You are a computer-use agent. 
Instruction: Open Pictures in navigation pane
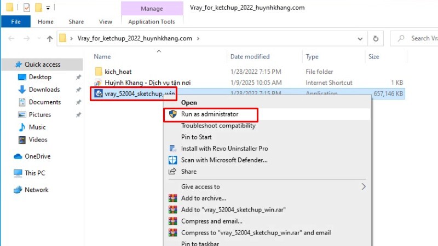39,115
